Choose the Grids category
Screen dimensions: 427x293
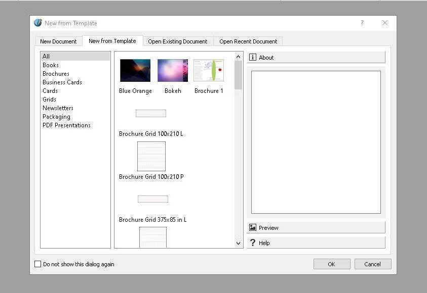(x=75, y=100)
